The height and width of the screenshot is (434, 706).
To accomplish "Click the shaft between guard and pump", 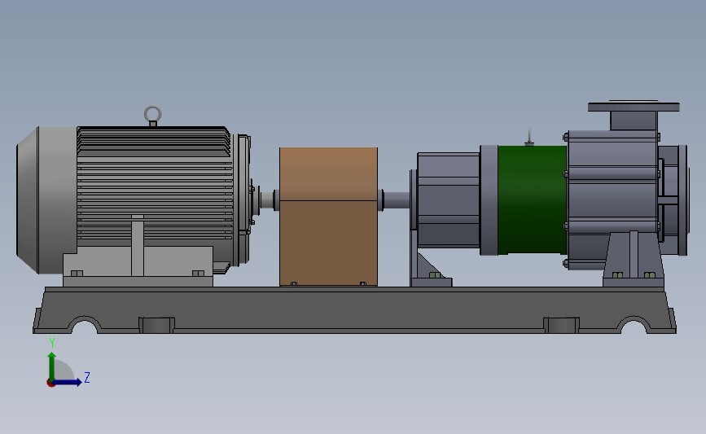I will [x=396, y=199].
